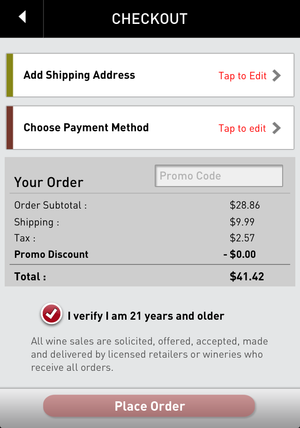
Task: Tap the red 'Tap to edit' payment link
Action: [x=242, y=128]
